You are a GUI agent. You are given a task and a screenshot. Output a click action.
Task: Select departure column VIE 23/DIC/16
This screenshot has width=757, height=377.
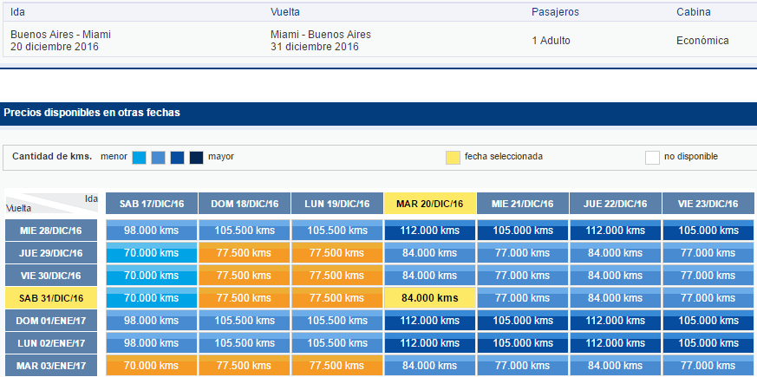[x=708, y=204]
